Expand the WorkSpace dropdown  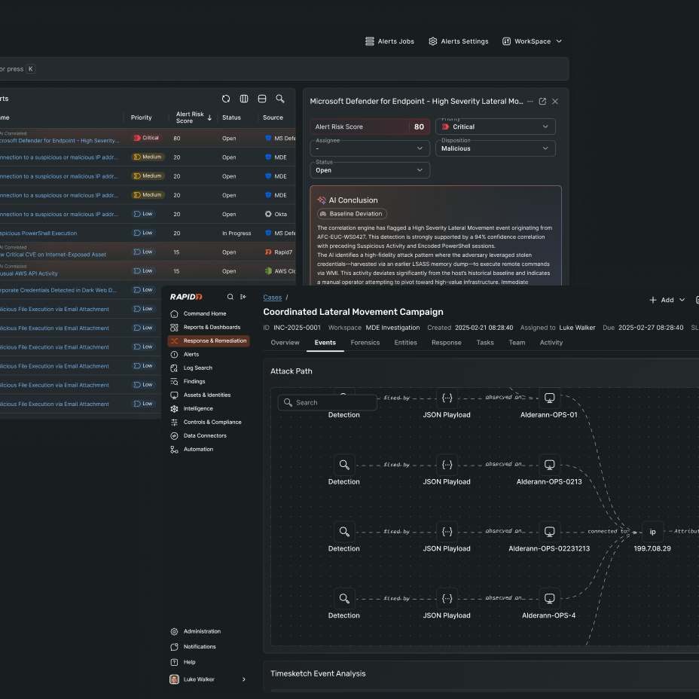(x=532, y=41)
